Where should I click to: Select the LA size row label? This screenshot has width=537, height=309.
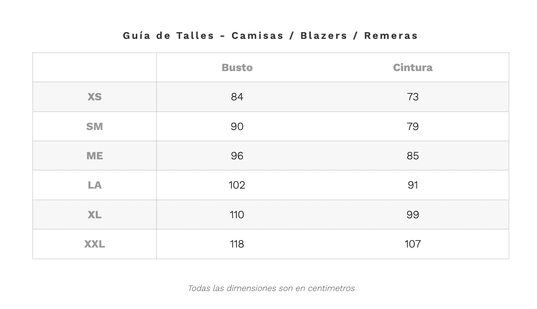(95, 185)
